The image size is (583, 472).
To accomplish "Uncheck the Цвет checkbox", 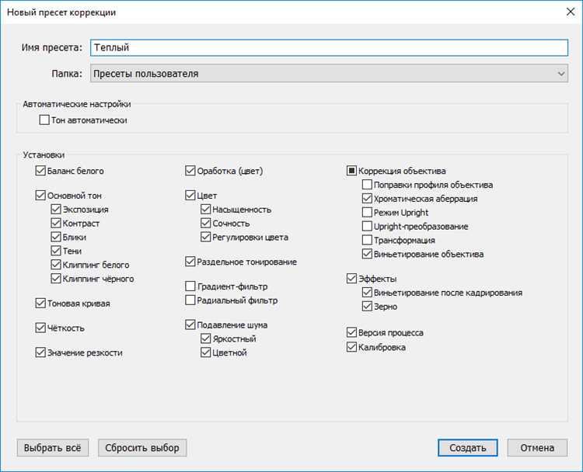I will tap(190, 196).
